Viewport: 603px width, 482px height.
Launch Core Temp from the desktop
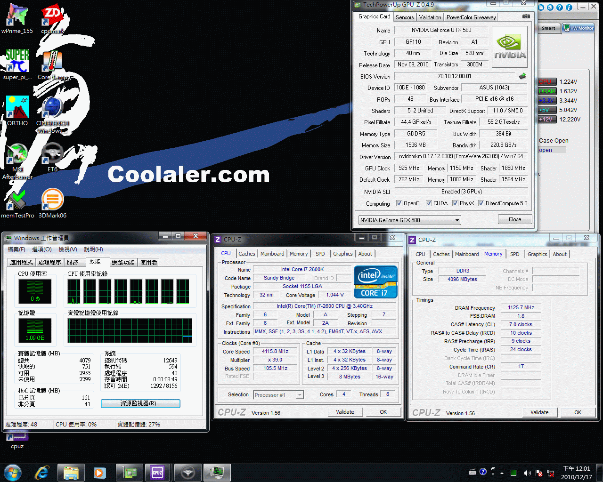click(53, 65)
